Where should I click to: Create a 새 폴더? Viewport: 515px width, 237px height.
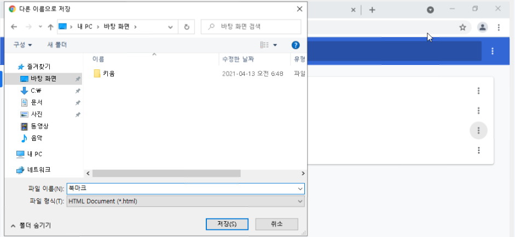[x=57, y=45]
